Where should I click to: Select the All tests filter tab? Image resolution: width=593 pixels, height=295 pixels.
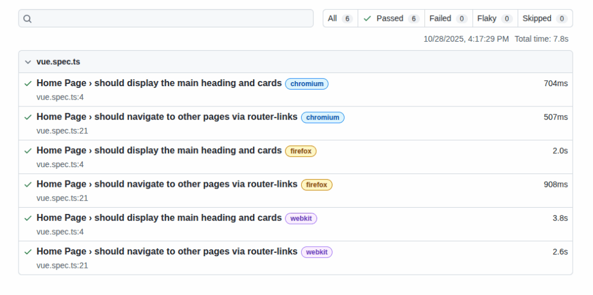[340, 19]
